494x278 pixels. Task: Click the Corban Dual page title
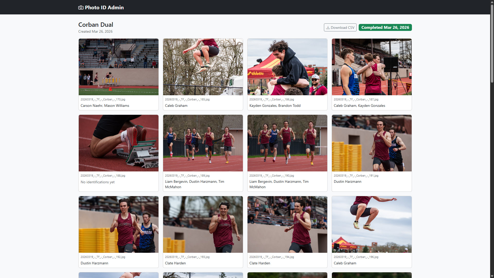(96, 25)
